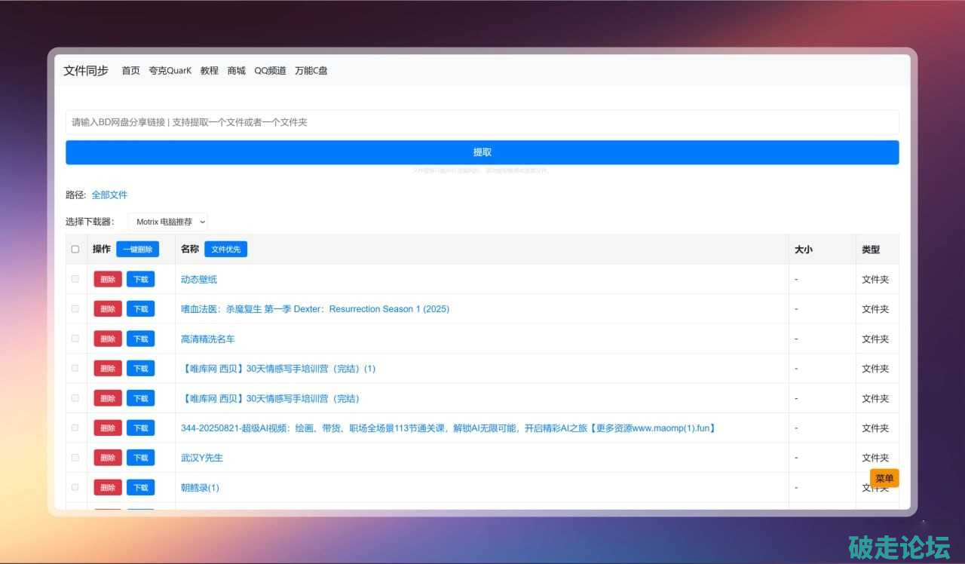Click 文件夹 type cell in 动态壁纸 row
The height and width of the screenshot is (564, 965).
pos(875,279)
